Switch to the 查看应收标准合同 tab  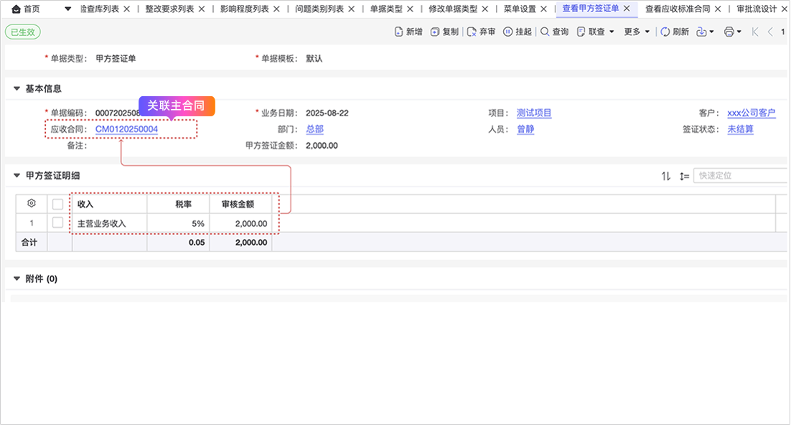tap(677, 9)
